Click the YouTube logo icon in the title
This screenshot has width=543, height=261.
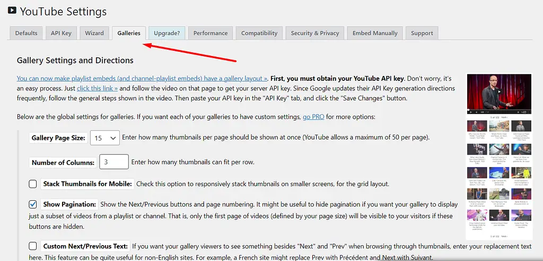(12, 10)
